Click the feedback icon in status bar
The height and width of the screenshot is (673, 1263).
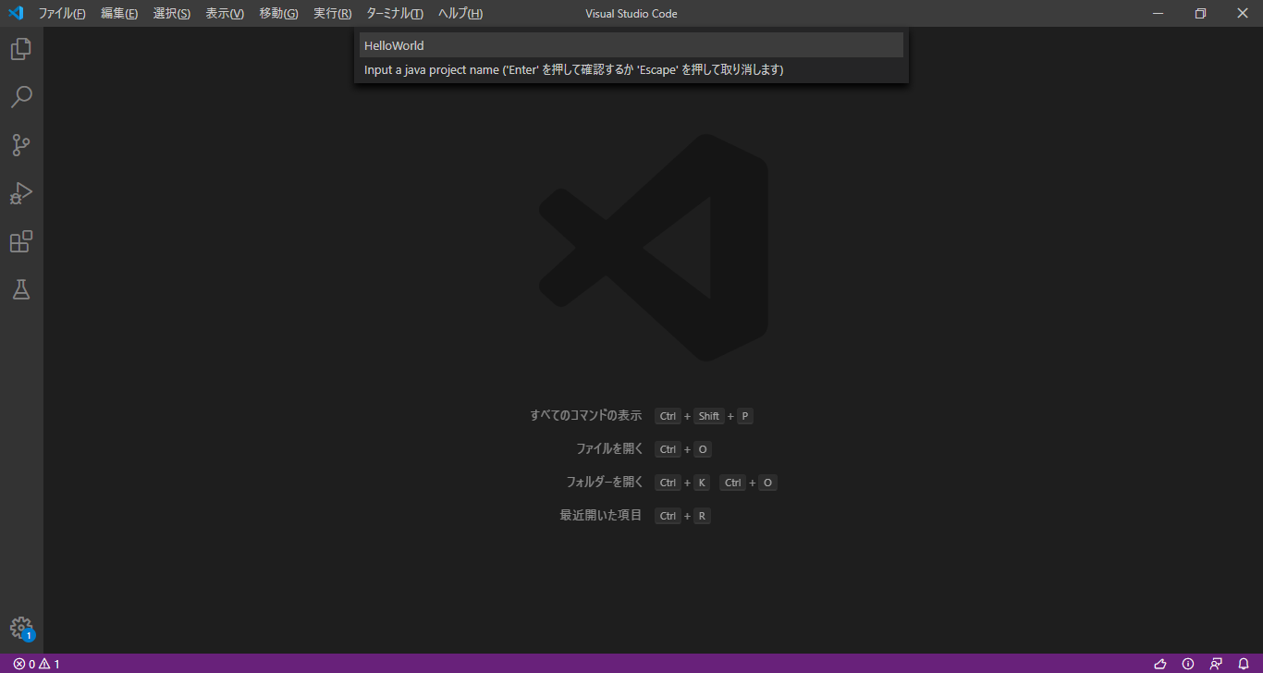point(1216,664)
